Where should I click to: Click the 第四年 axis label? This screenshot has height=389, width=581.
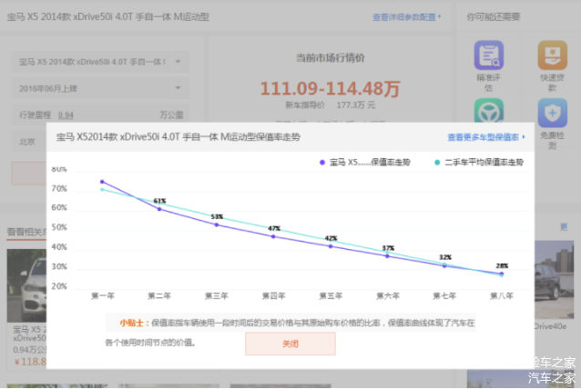[273, 295]
